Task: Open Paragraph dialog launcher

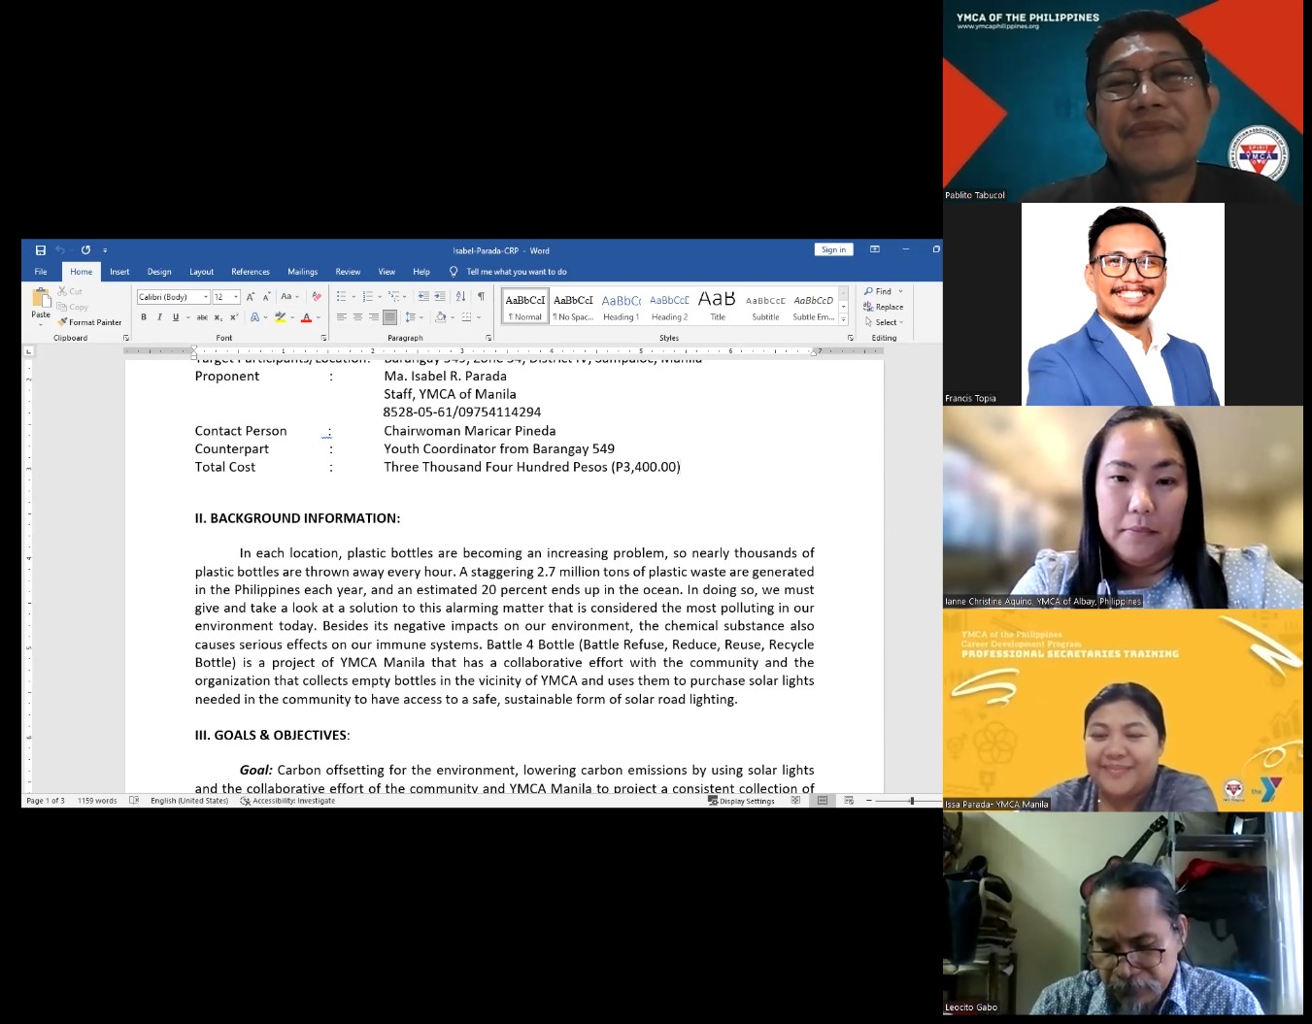Action: click(x=488, y=338)
